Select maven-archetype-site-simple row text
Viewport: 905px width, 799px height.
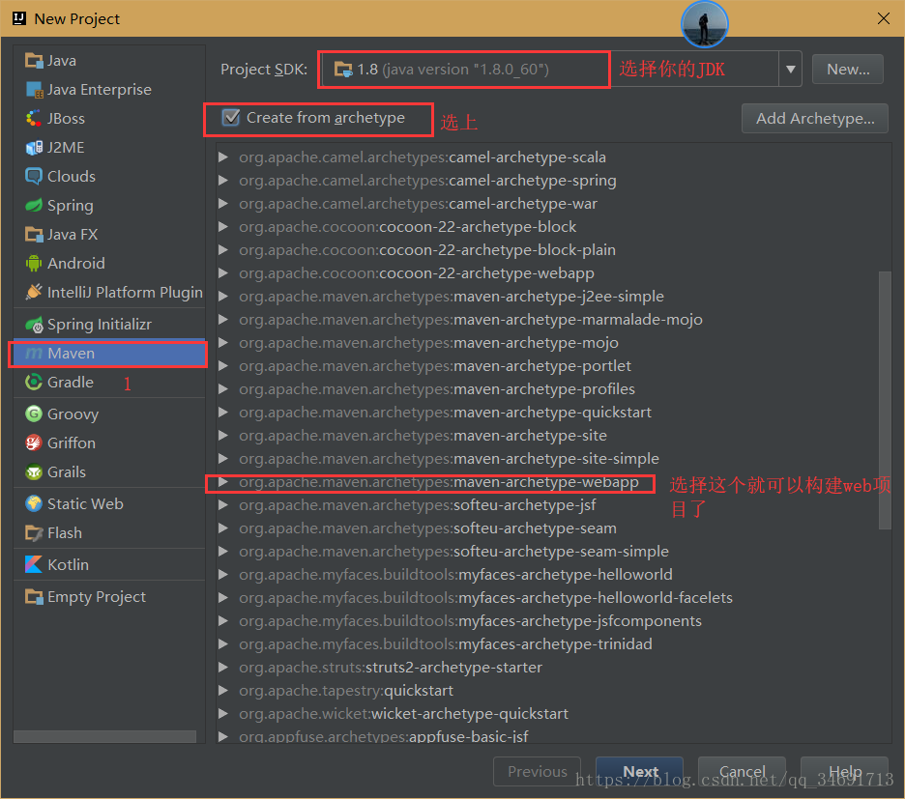point(449,459)
